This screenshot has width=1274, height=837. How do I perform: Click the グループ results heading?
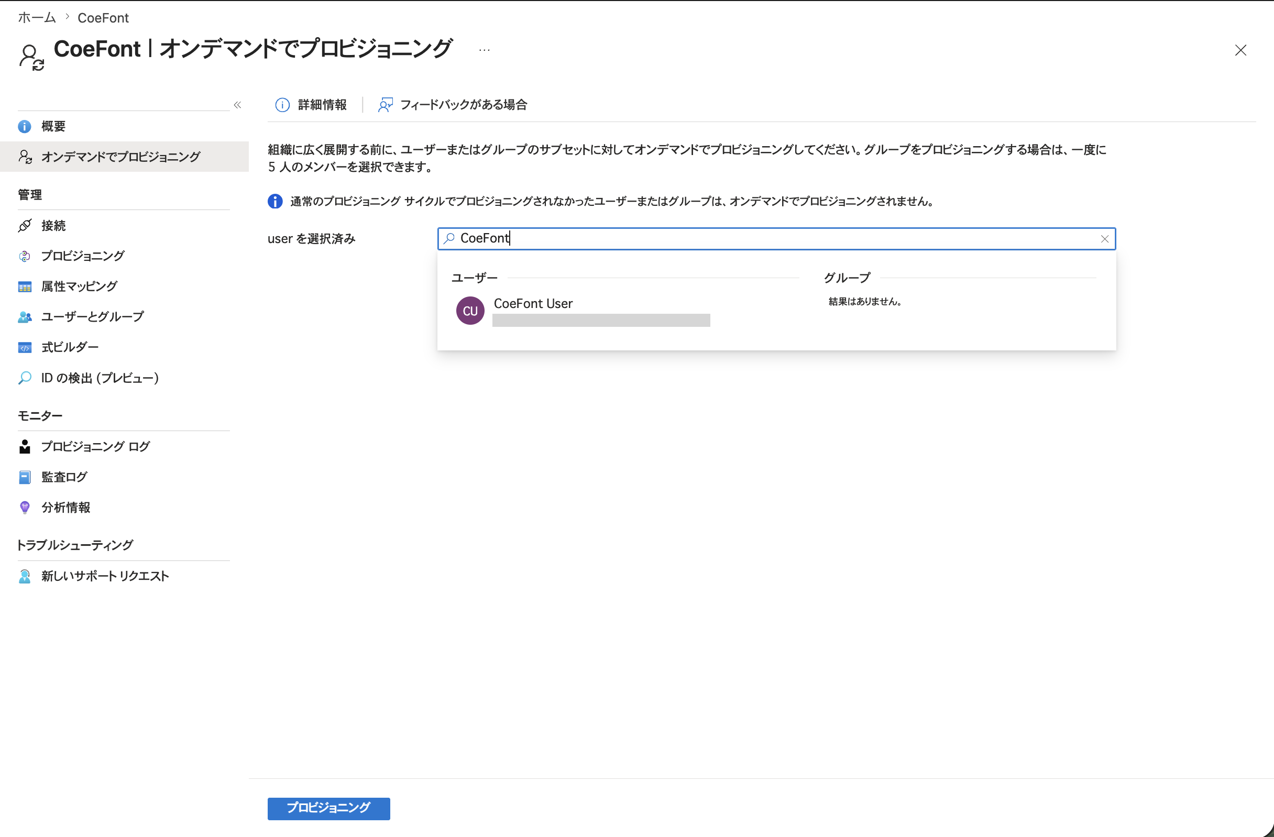(847, 278)
